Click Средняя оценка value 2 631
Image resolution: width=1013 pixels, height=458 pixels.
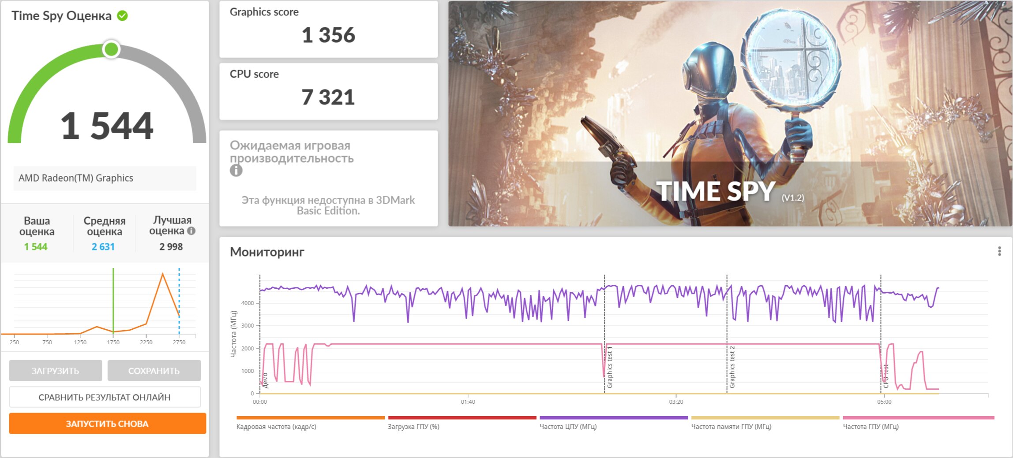click(x=103, y=247)
